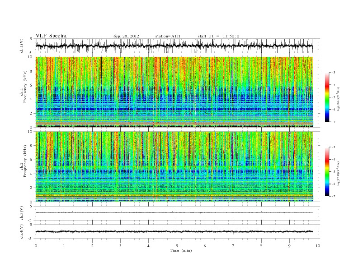This screenshot has height=276, width=358.
Task: Click the "-3" label on ch.2 colorbar
Action: pyautogui.click(x=333, y=147)
